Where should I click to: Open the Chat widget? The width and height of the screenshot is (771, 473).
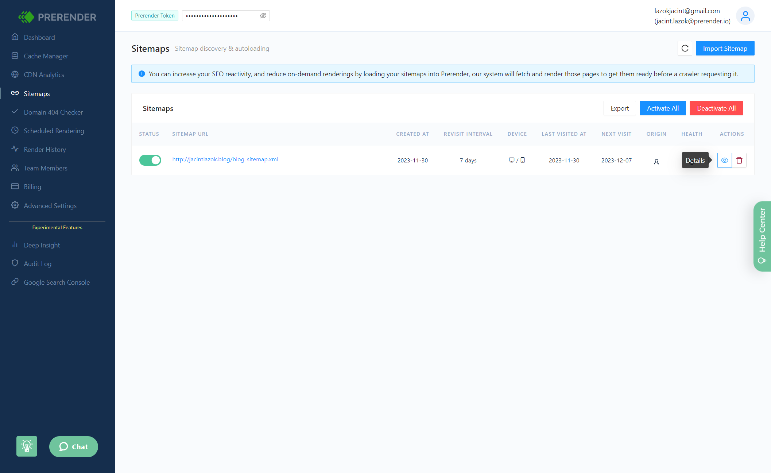click(x=74, y=446)
